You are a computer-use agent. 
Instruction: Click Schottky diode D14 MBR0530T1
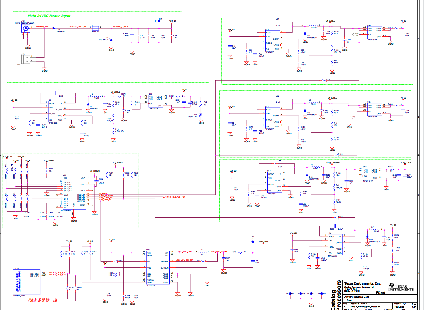(x=367, y=237)
